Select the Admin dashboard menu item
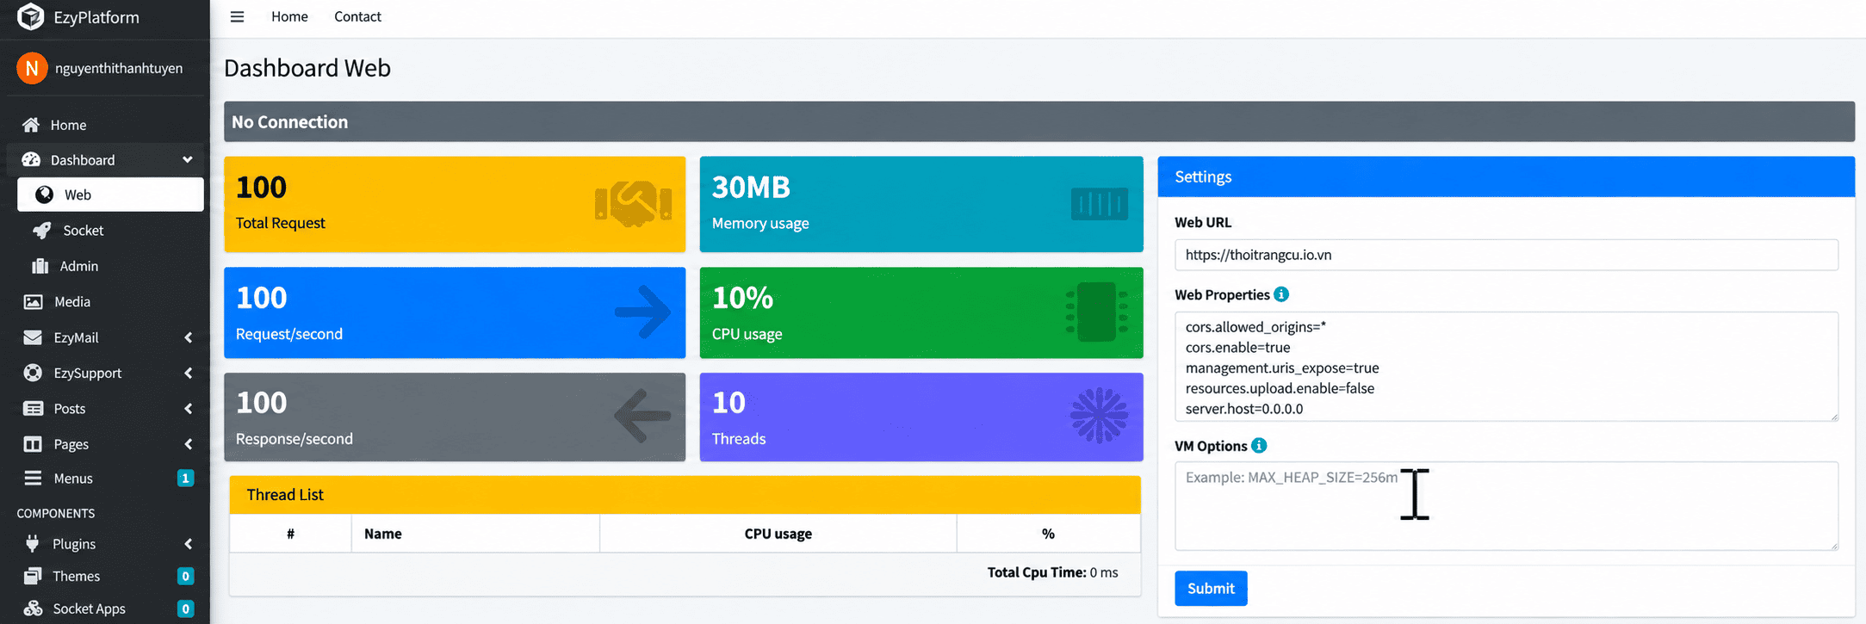 pos(110,266)
